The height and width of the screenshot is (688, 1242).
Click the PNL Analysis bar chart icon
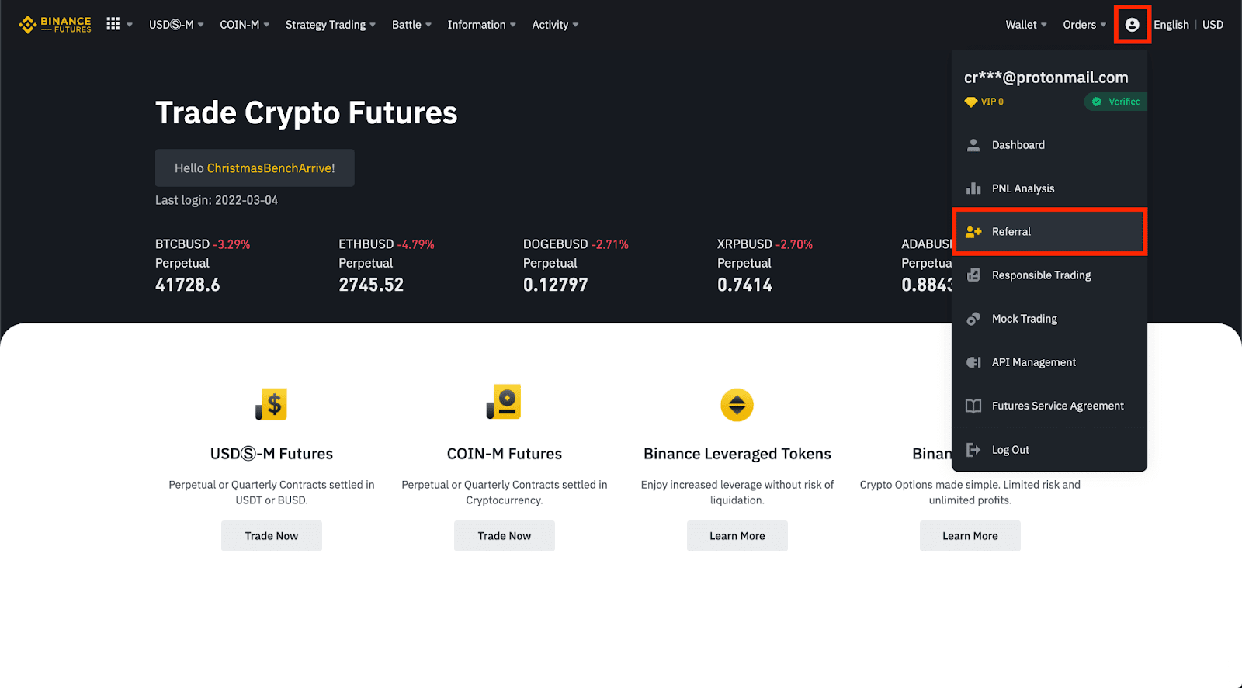[973, 188]
